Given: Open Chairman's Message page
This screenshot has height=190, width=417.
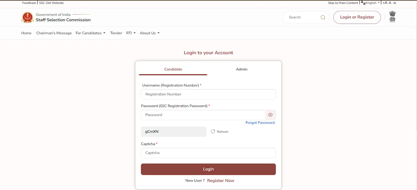Looking at the screenshot, I should click(x=54, y=33).
